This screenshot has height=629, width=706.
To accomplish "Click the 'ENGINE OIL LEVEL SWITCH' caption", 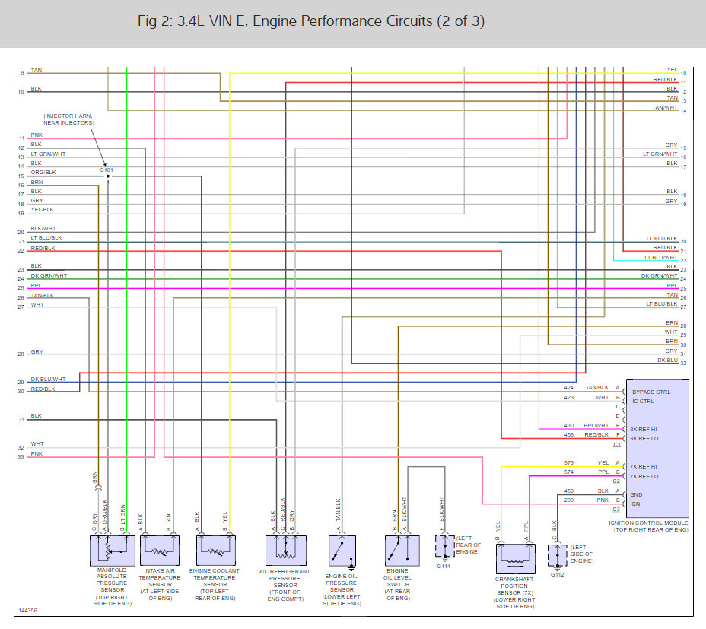I will (398, 584).
